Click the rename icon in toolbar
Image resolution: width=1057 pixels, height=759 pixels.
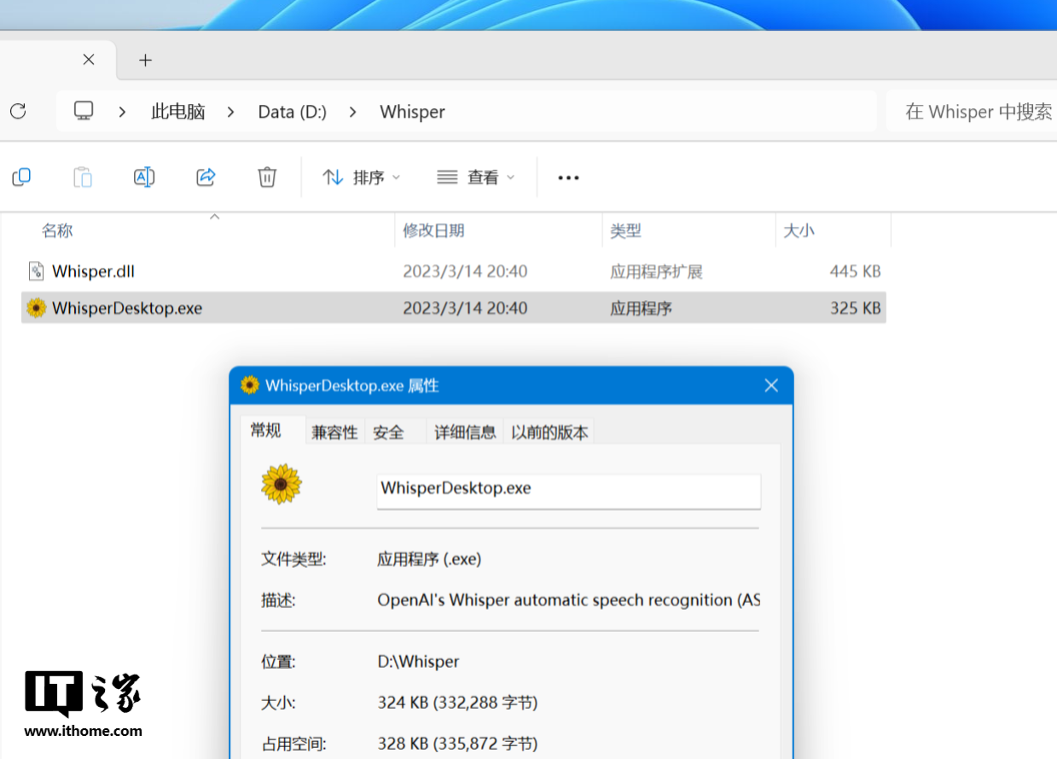(144, 177)
